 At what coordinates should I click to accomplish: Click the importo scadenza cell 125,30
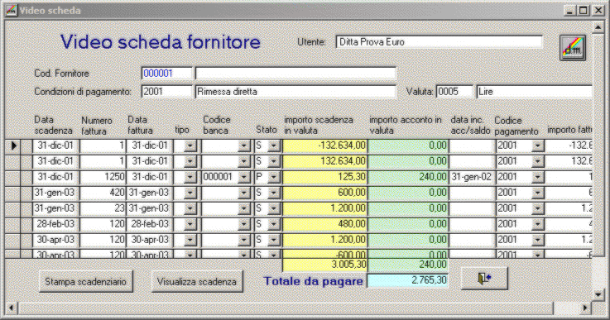[x=324, y=177]
